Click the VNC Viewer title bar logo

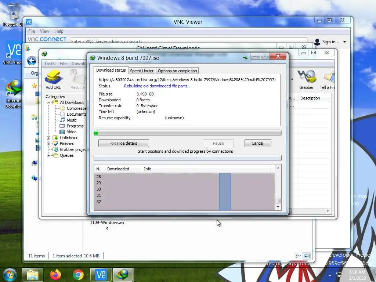29,22
